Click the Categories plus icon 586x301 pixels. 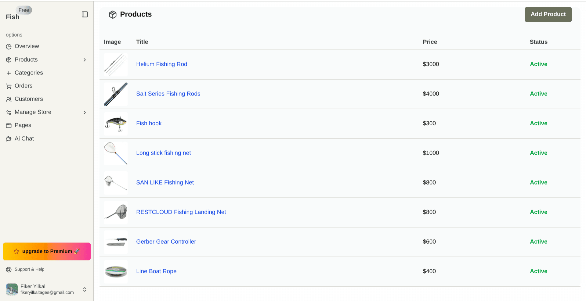click(9, 73)
